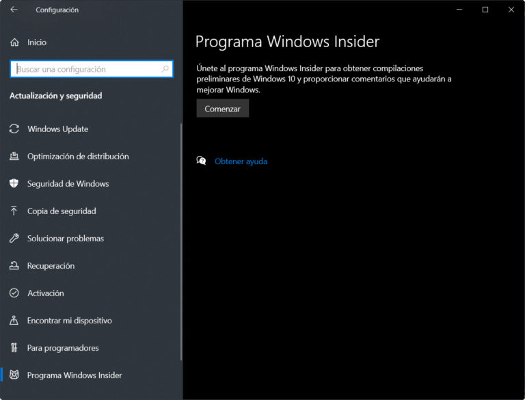Click the sidebar vertical scrollbar

click(181, 241)
